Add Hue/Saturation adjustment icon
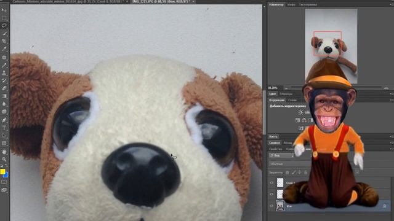The width and height of the screenshot is (394, 221). click(x=298, y=120)
